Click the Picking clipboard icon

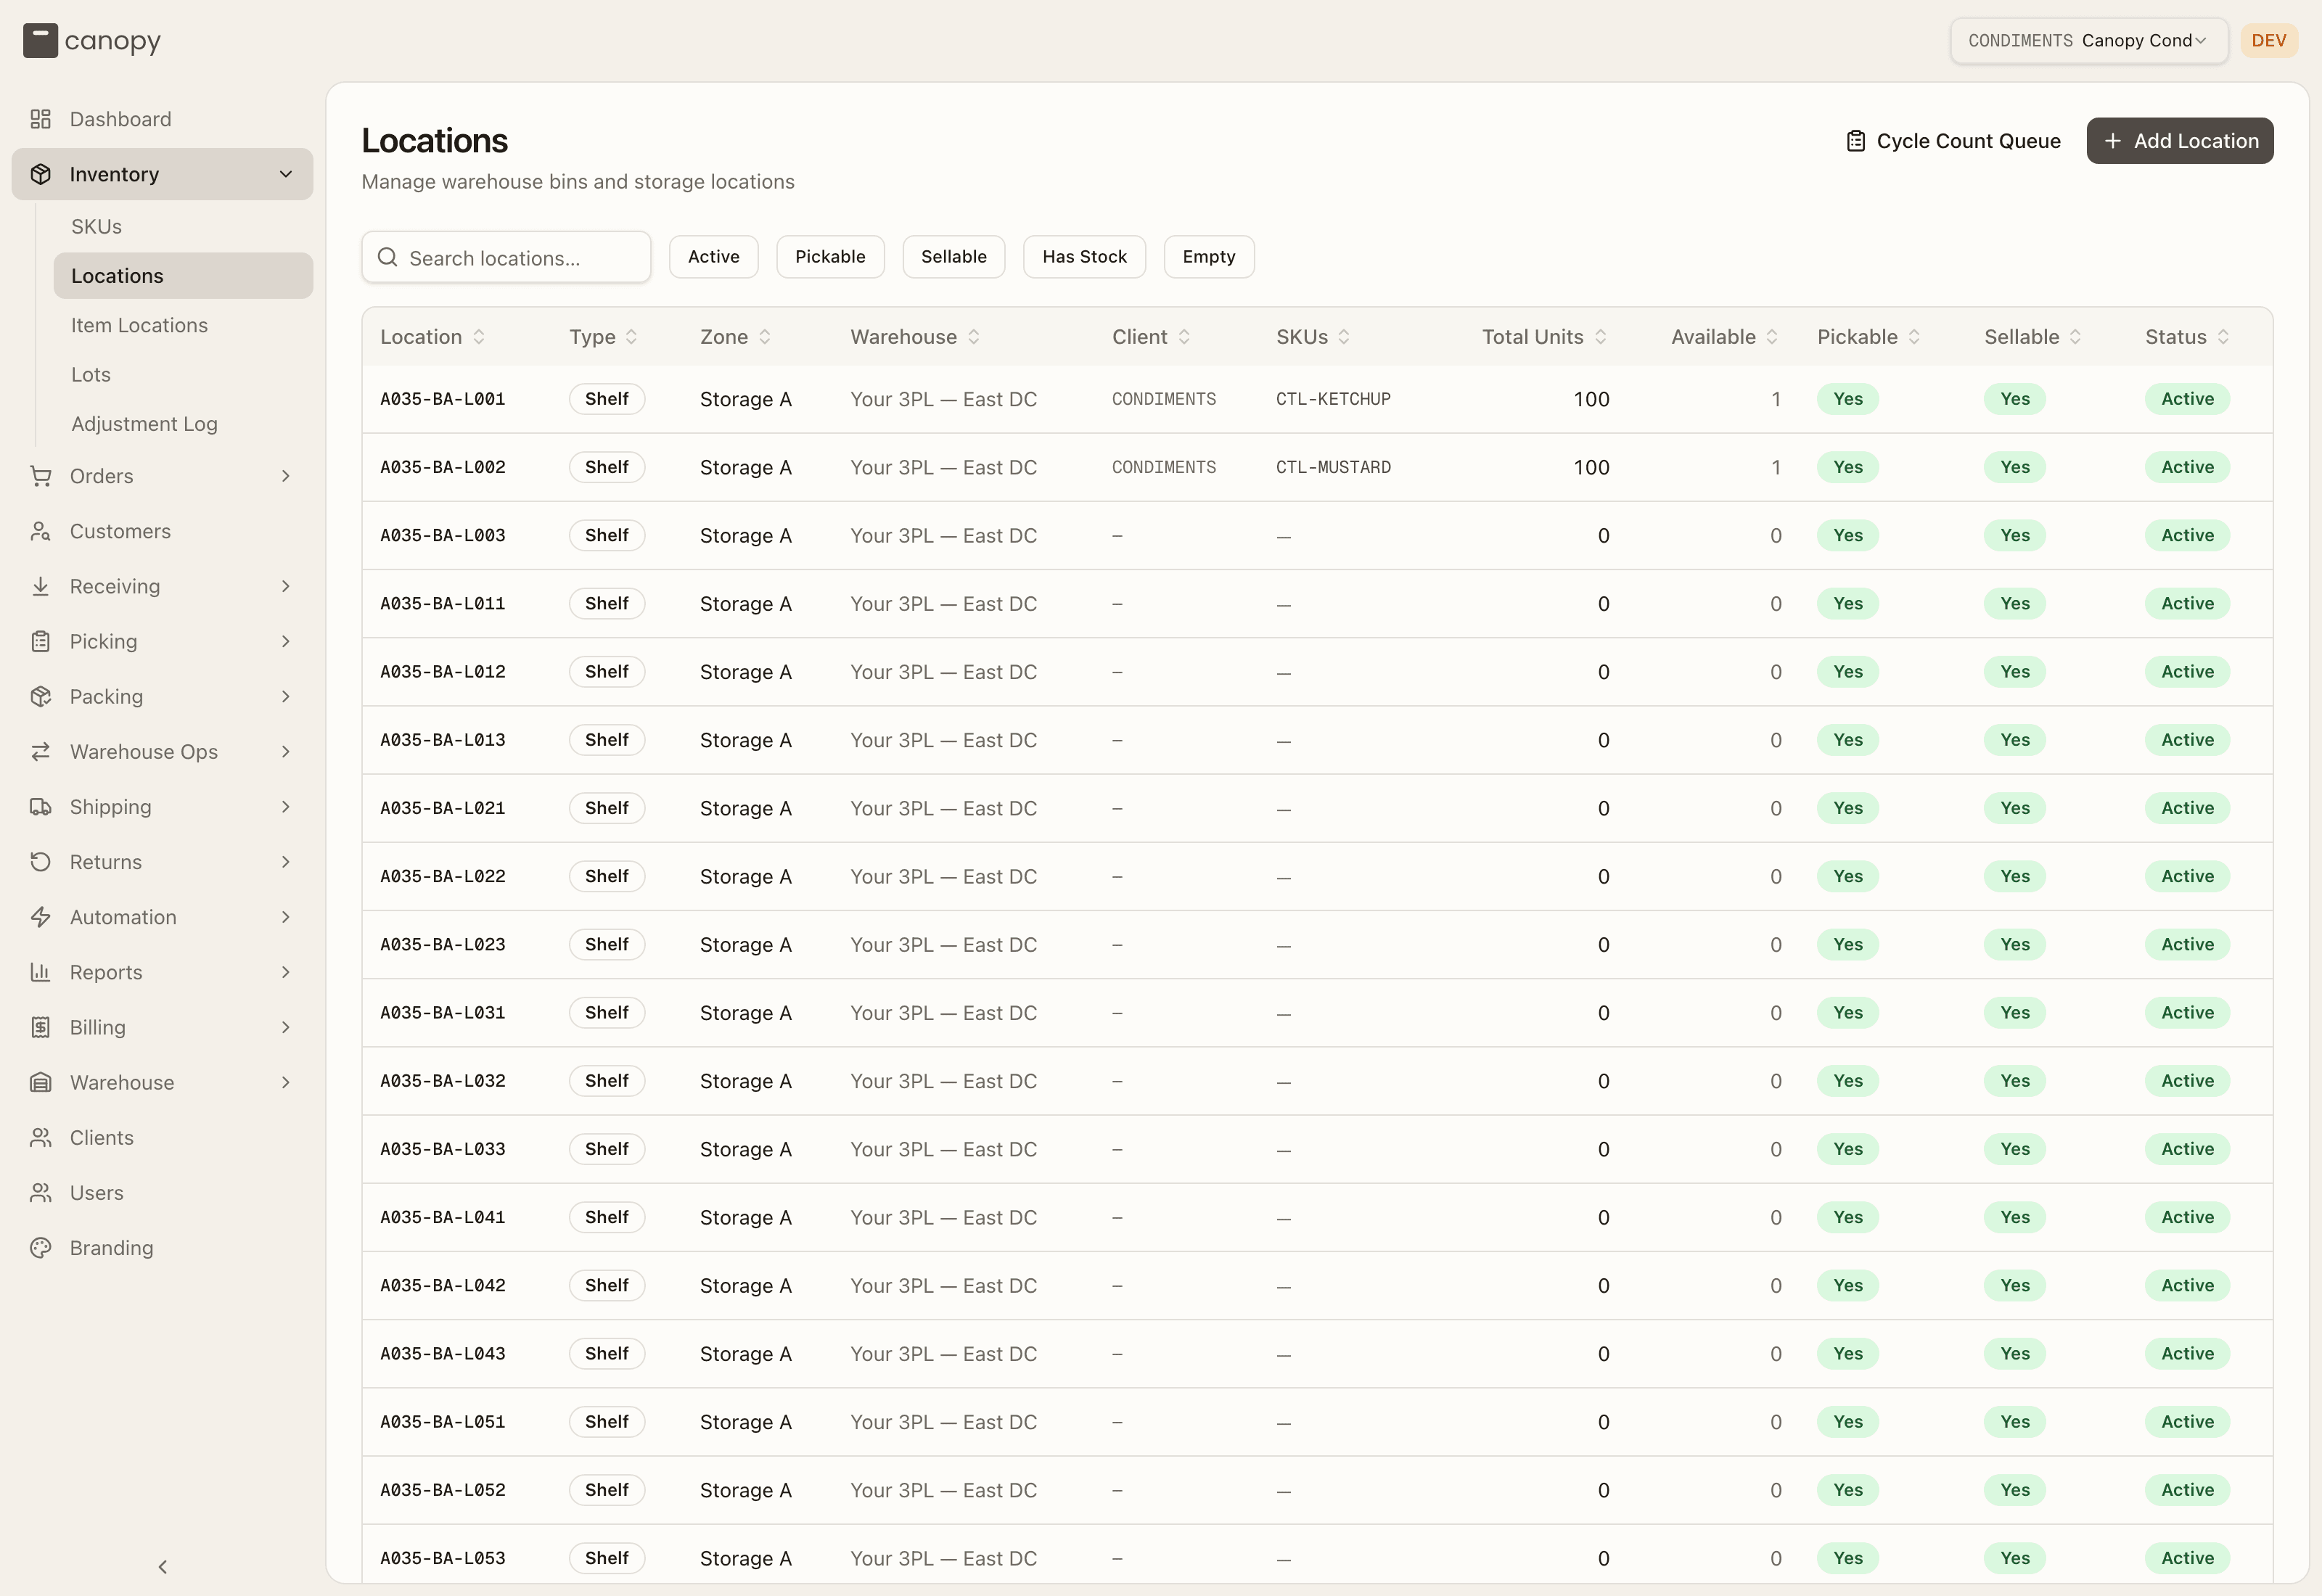click(40, 641)
